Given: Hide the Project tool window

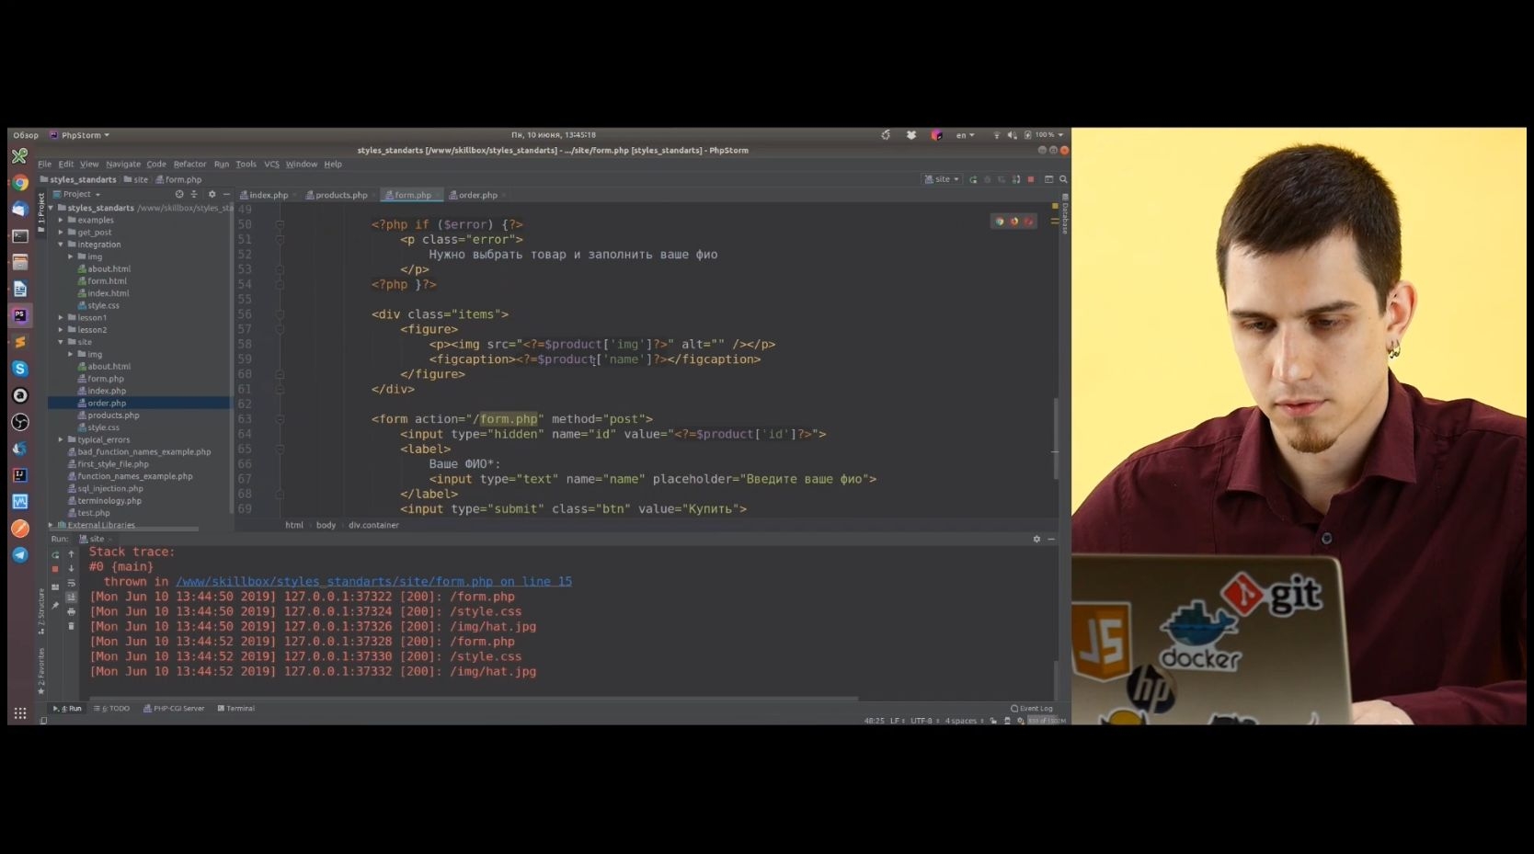Looking at the screenshot, I should click(226, 194).
